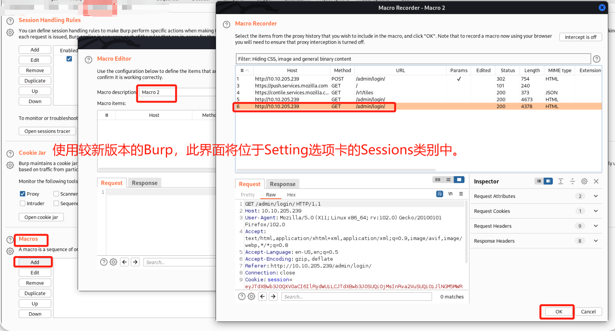
Task: Uncheck the Enabled session handling rule
Action: tap(69, 59)
